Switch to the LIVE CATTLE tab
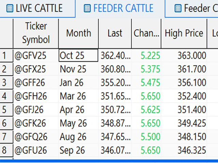 click(39, 8)
